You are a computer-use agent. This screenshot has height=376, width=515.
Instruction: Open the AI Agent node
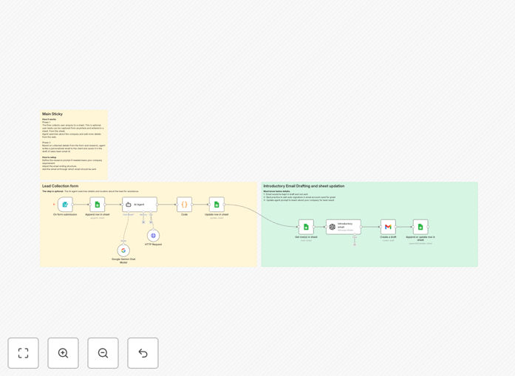pyautogui.click(x=140, y=205)
